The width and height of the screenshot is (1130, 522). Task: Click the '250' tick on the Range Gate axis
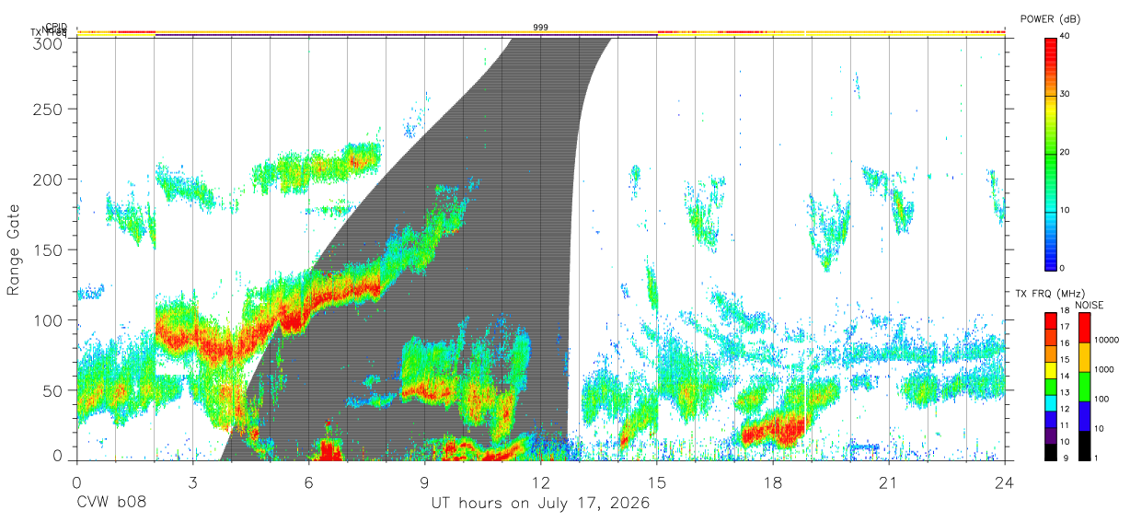49,110
